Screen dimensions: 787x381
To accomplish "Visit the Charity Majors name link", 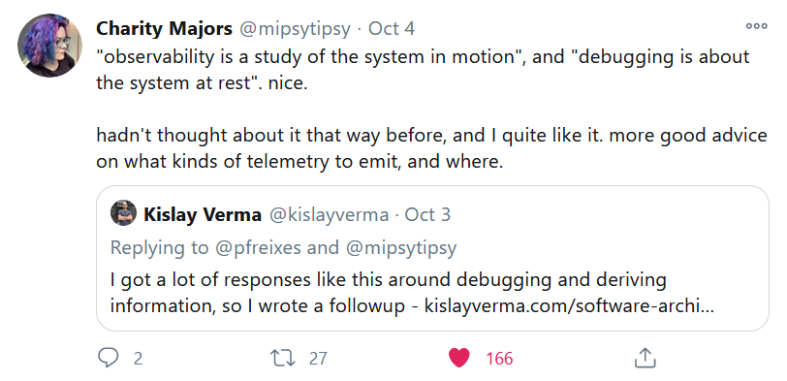I will point(164,29).
